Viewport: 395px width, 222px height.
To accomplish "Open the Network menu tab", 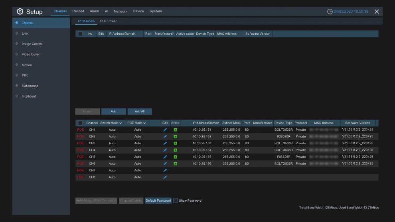I will click(120, 11).
